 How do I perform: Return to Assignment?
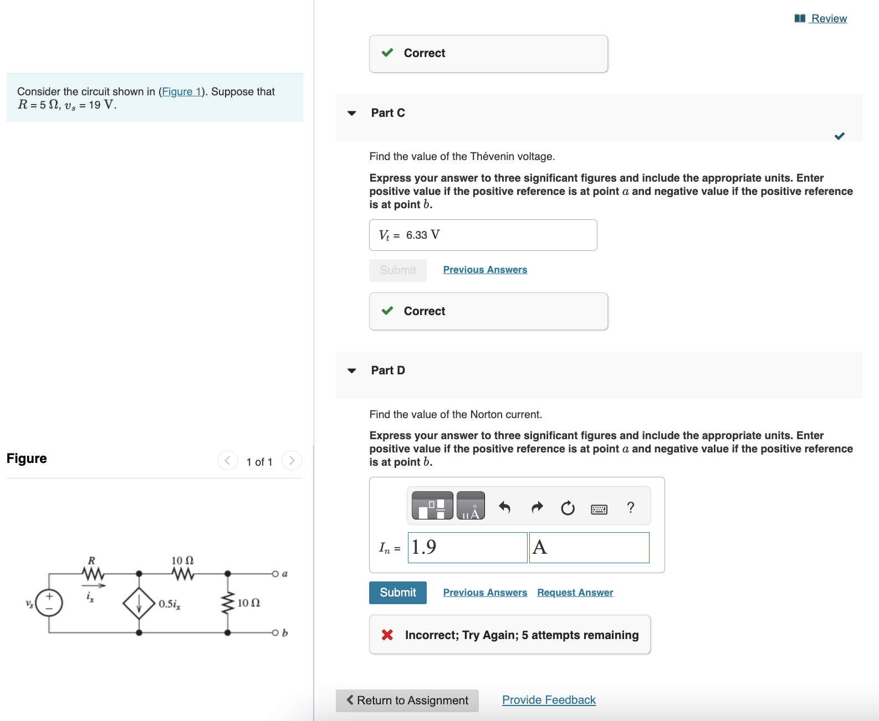point(407,701)
